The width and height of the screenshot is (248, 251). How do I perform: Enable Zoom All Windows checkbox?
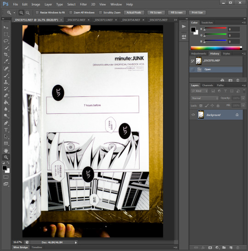click(x=71, y=12)
